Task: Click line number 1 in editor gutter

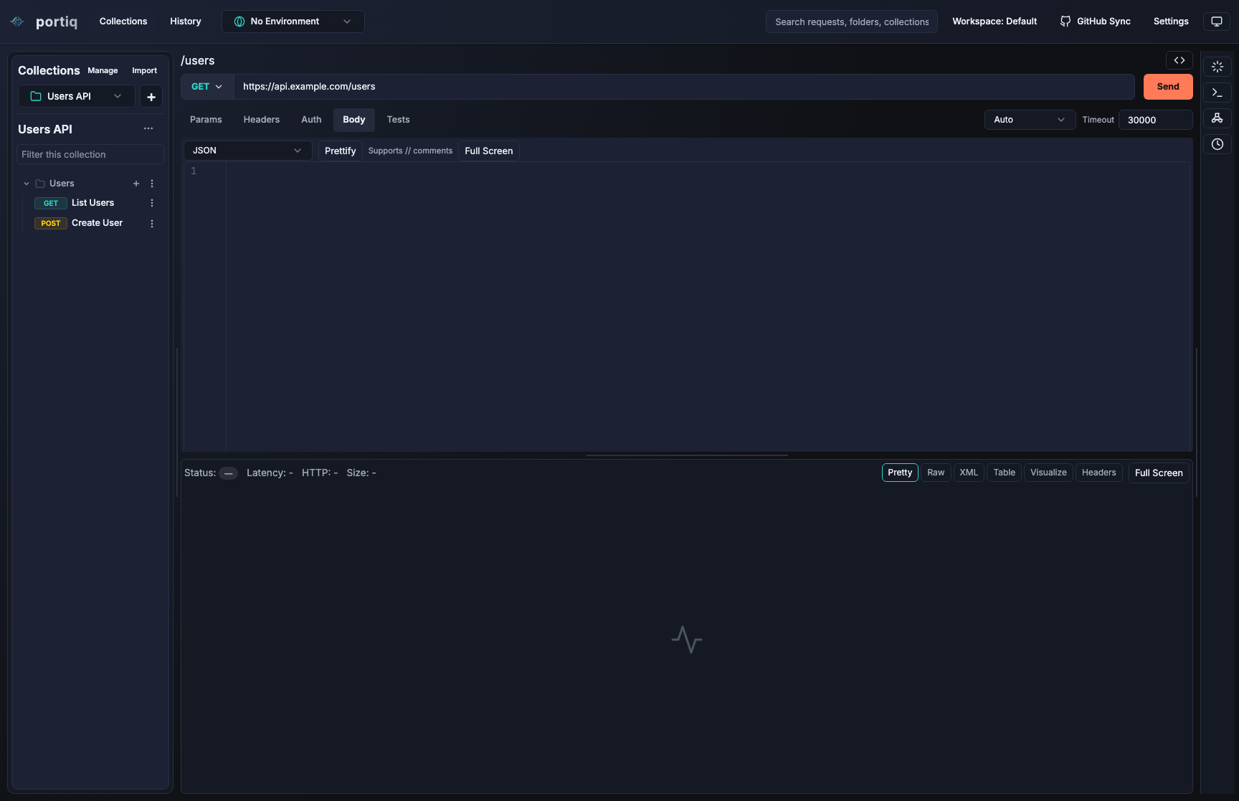Action: click(194, 171)
